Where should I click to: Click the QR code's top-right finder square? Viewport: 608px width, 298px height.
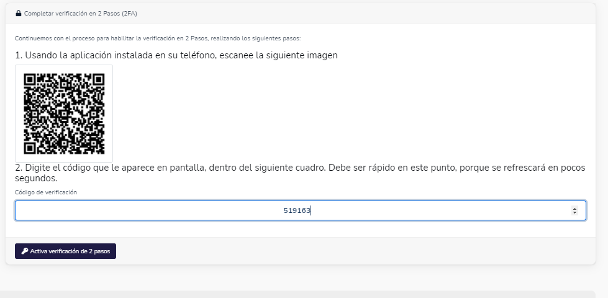coord(98,79)
